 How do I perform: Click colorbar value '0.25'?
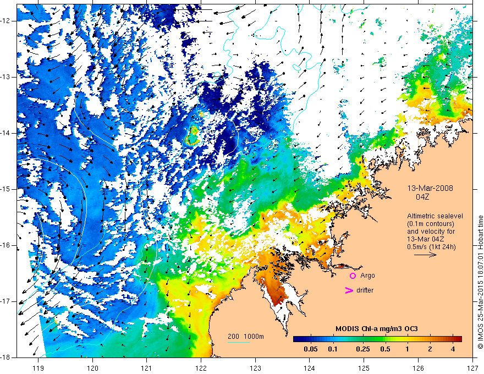point(363,349)
